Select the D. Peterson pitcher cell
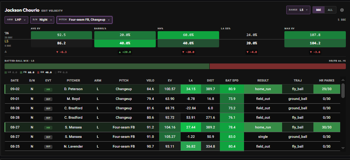The height and width of the screenshot is (160, 350). (73, 89)
